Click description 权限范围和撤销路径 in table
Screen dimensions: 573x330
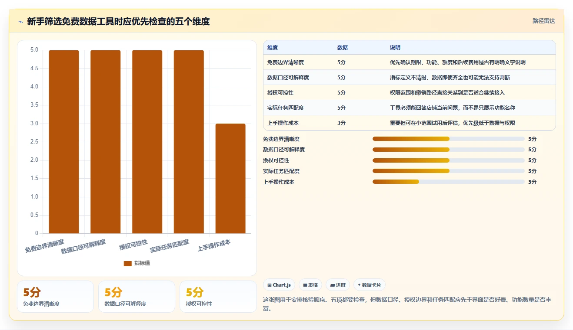(447, 93)
